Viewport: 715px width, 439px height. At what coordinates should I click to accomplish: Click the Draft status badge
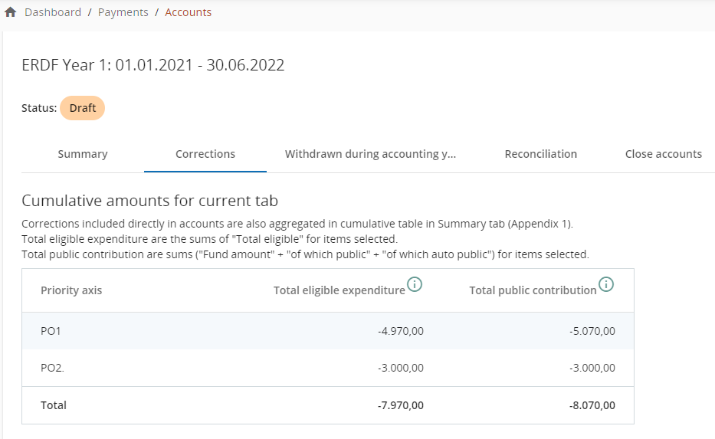[82, 108]
